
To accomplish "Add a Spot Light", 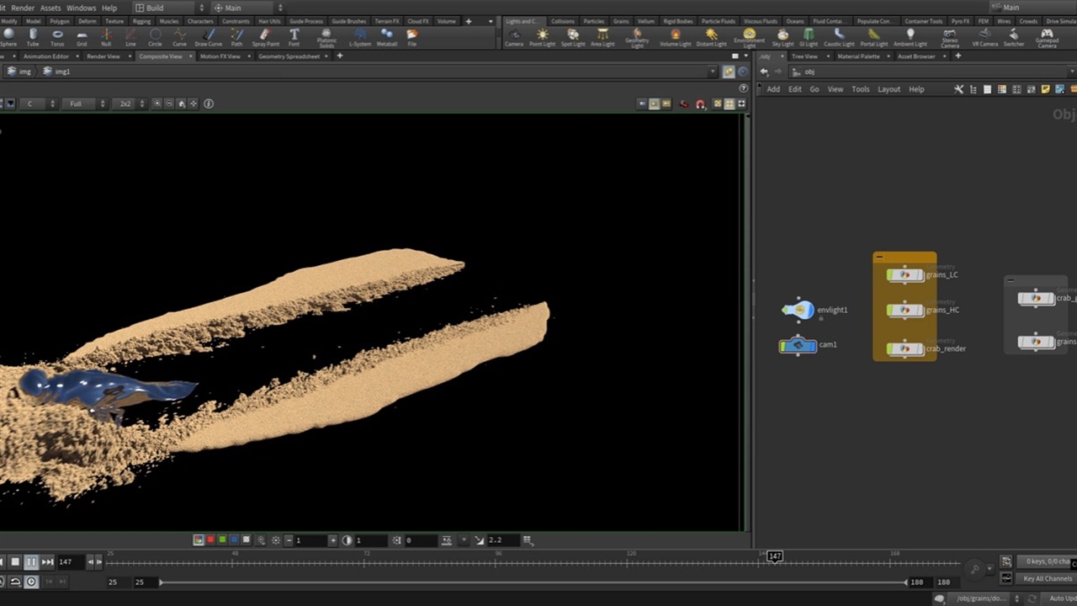I will (573, 37).
